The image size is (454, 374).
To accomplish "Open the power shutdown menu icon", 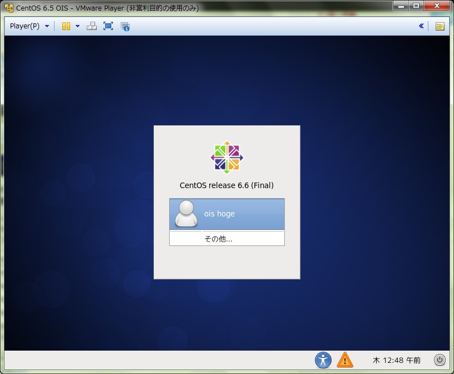I will pyautogui.click(x=440, y=360).
